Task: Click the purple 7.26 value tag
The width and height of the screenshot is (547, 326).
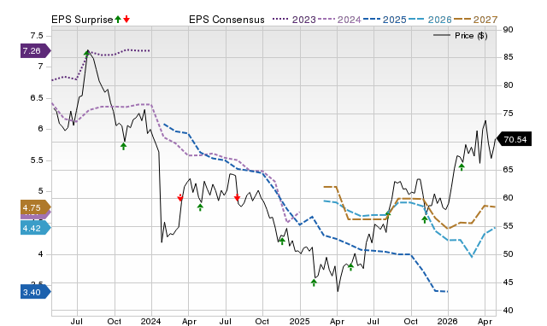Action: point(36,51)
